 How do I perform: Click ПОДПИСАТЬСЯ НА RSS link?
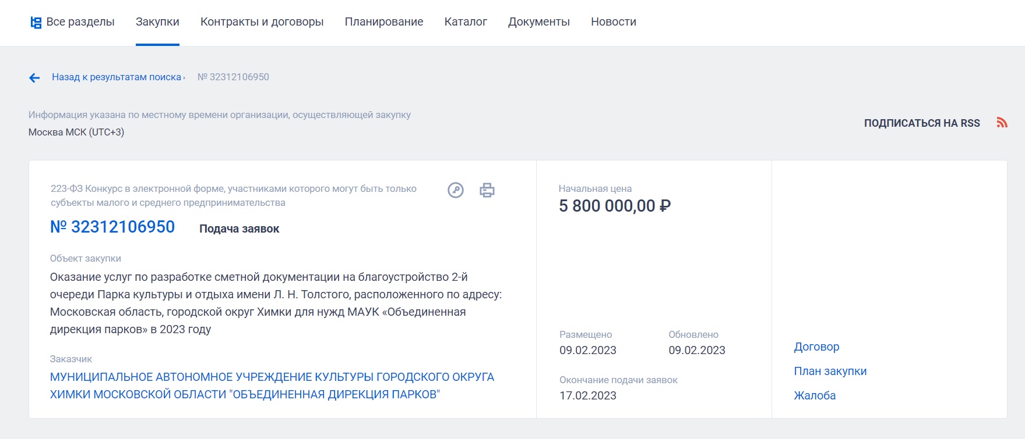(x=922, y=123)
